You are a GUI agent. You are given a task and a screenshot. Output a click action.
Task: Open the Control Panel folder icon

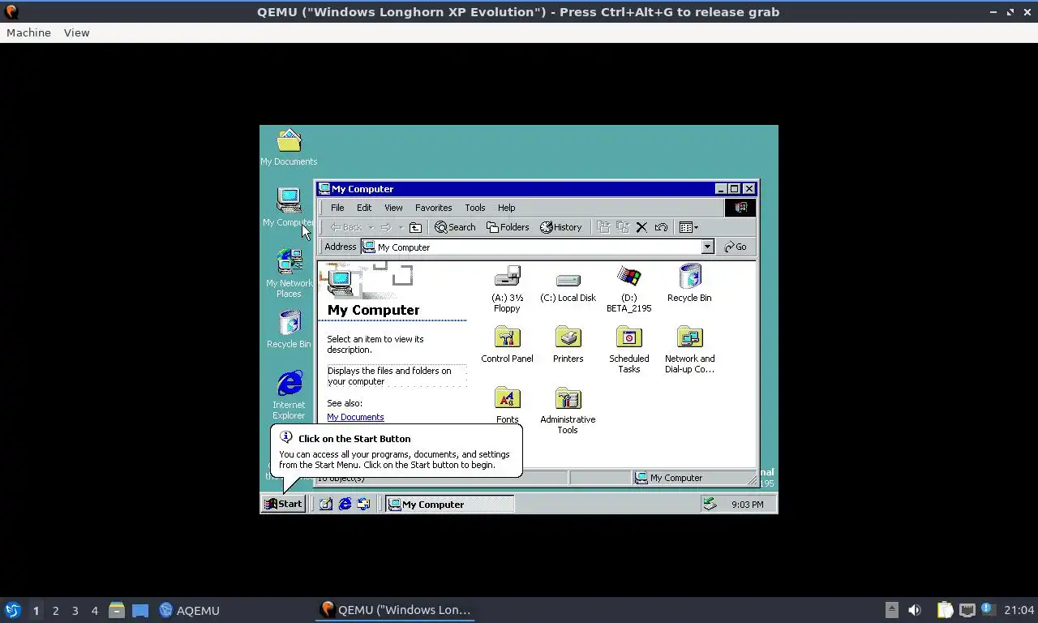tap(507, 337)
